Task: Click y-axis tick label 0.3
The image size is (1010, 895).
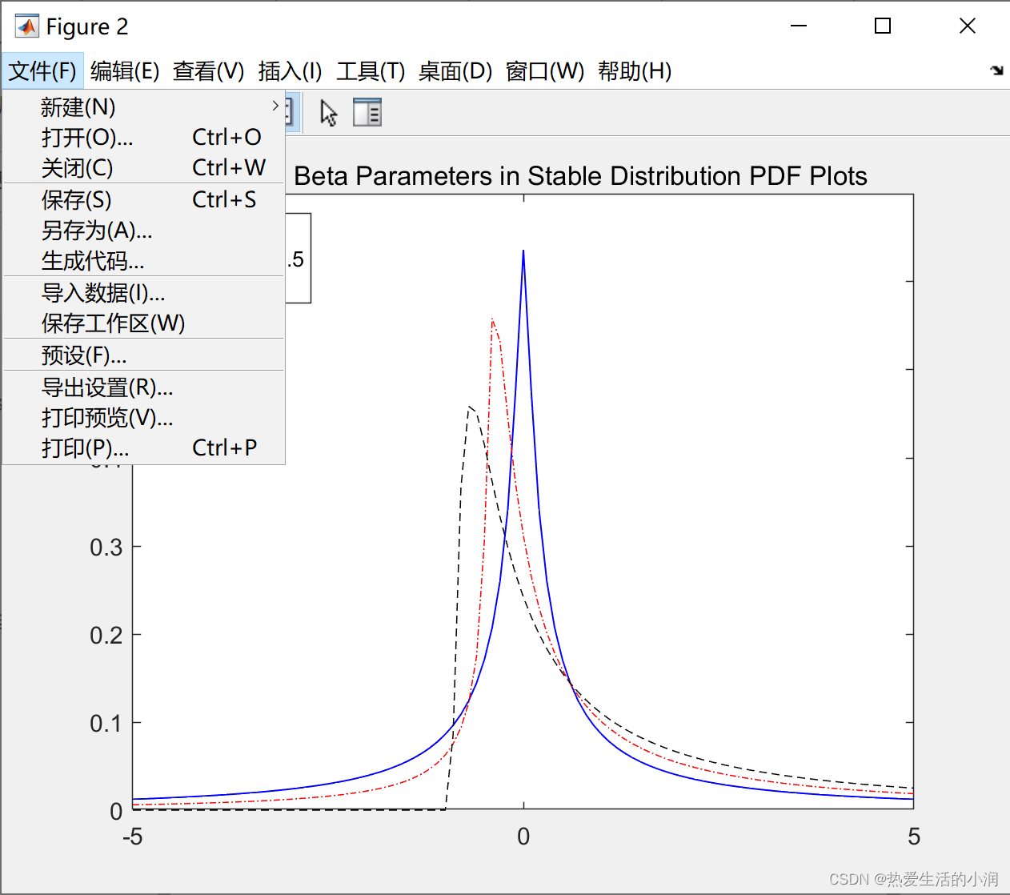Action: coord(106,548)
